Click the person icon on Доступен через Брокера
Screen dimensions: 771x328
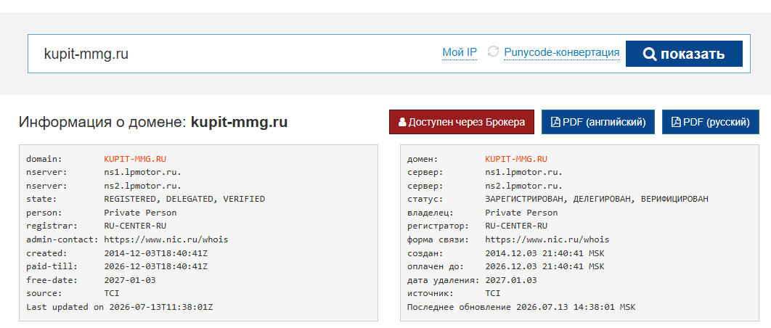[x=402, y=122]
